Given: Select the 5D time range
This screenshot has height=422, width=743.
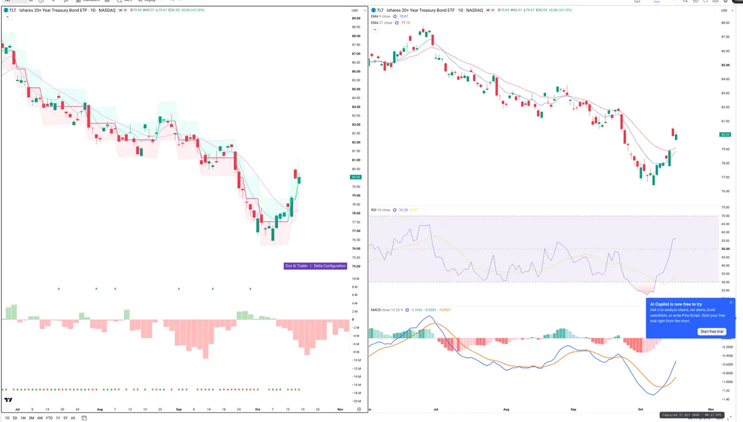Looking at the screenshot, I should click(x=15, y=418).
